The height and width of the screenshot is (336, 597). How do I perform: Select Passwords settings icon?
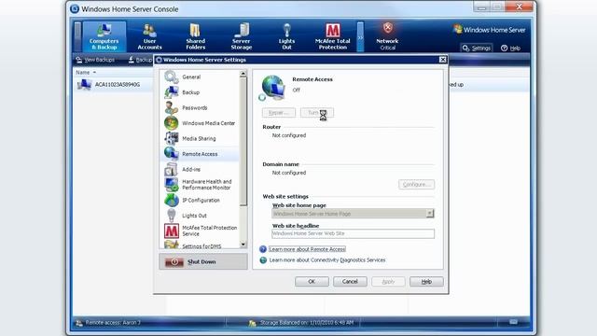pyautogui.click(x=172, y=108)
